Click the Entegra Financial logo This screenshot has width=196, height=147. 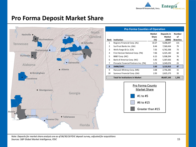[x=173, y=6]
